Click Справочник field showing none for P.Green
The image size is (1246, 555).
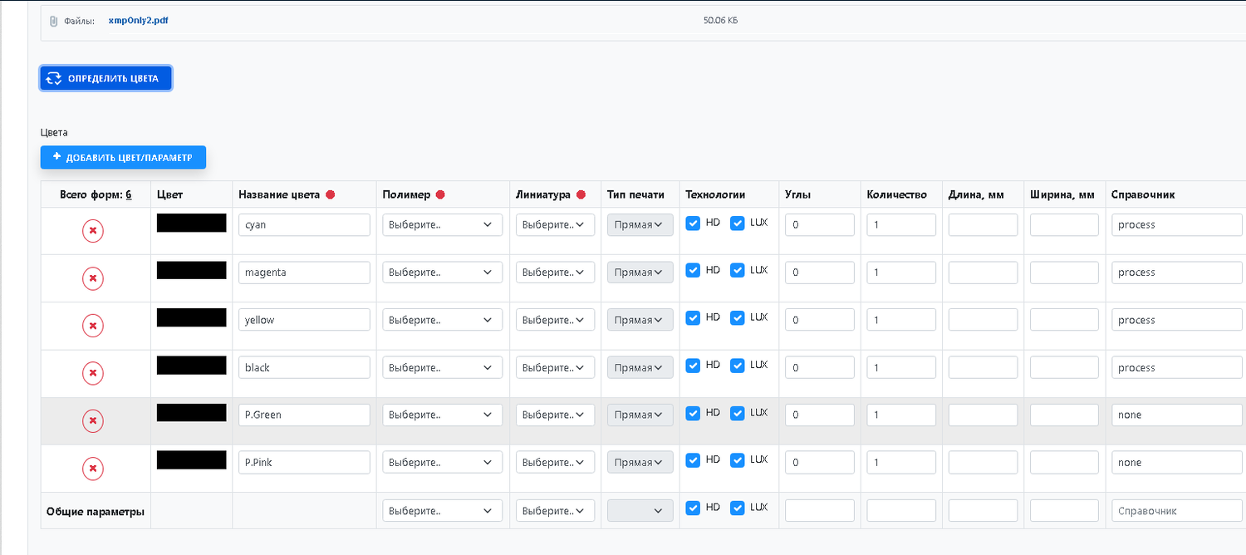tap(1178, 415)
